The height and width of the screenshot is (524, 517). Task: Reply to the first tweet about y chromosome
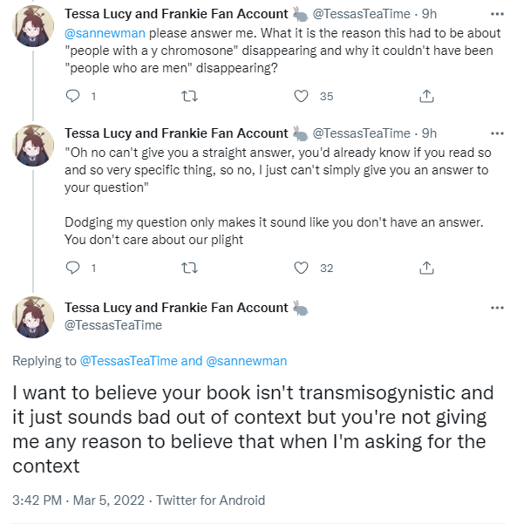click(72, 96)
